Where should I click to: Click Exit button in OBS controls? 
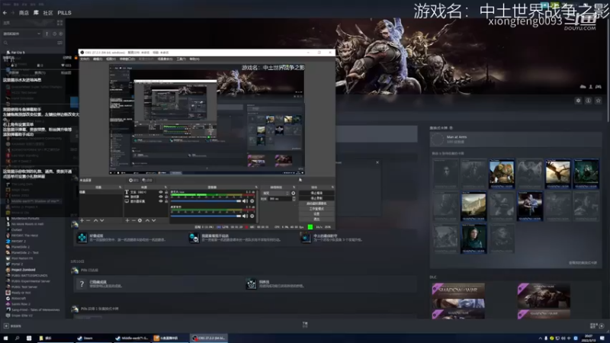[x=316, y=220]
